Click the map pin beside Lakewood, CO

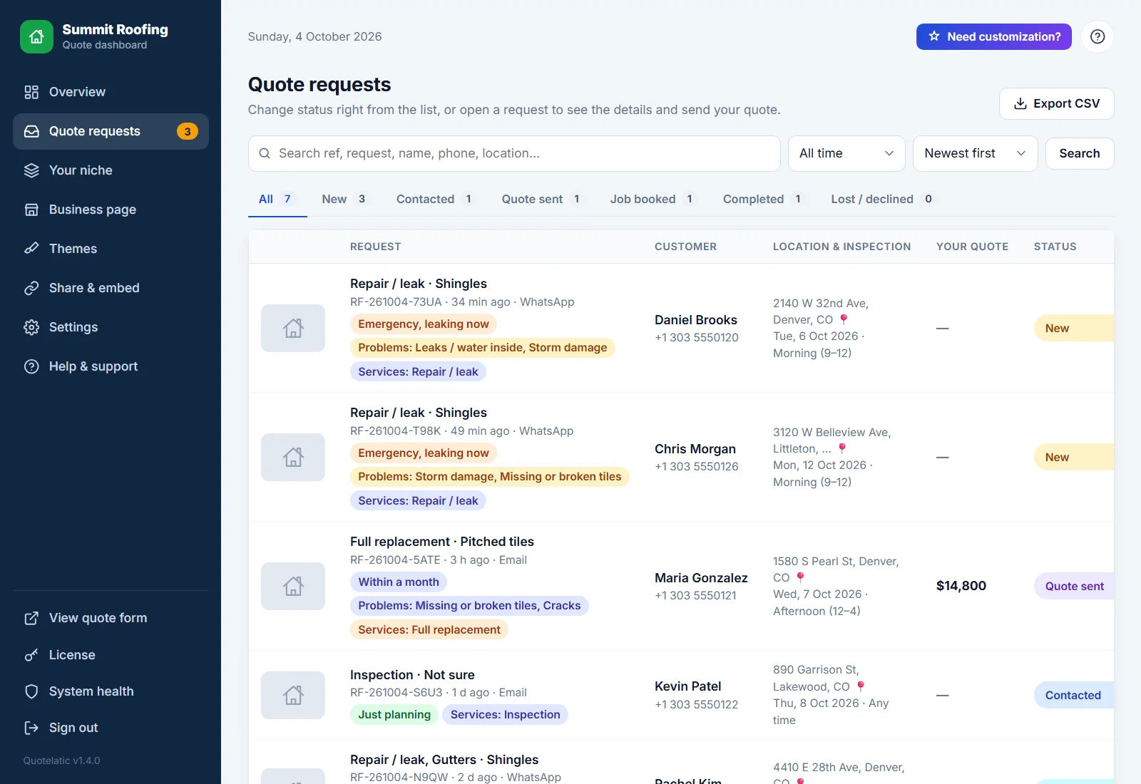point(861,686)
